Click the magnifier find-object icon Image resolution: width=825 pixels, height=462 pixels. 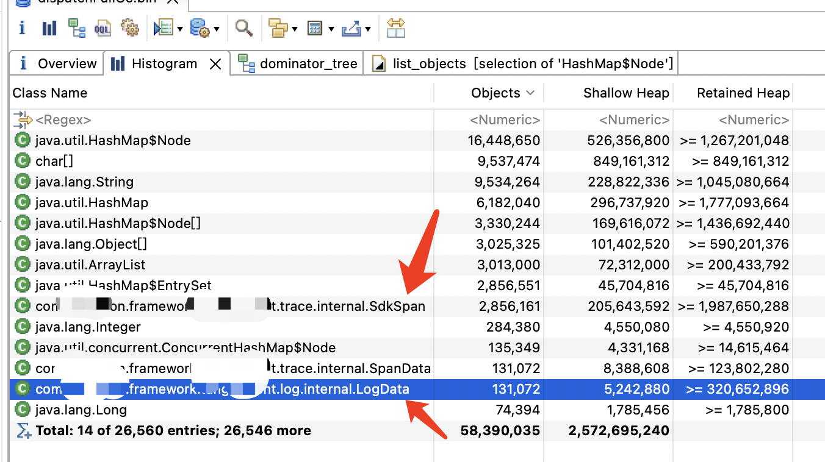[243, 28]
